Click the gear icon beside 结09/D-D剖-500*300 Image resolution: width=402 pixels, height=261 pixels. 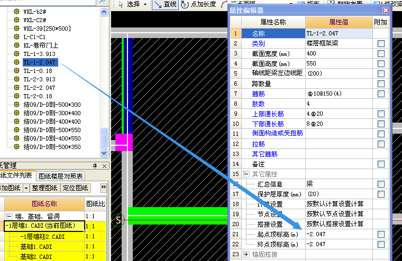[17, 105]
